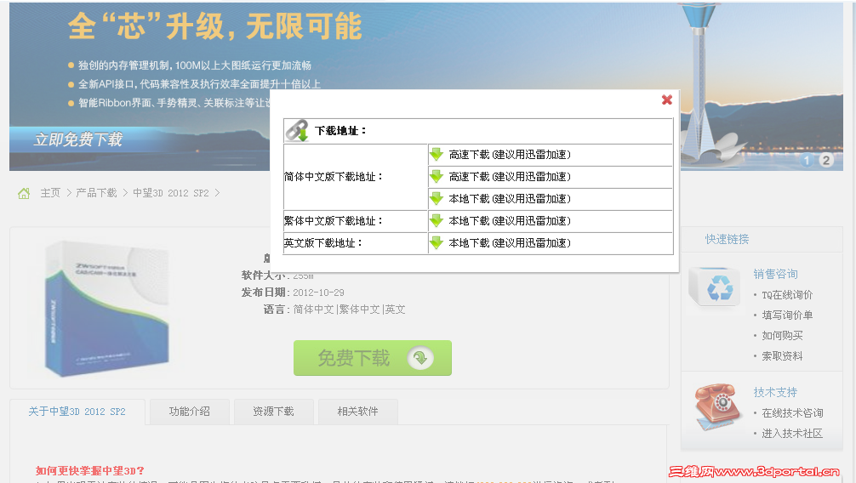Image resolution: width=856 pixels, height=483 pixels.
Task: Open 技术支持 heading link
Action: (x=775, y=392)
